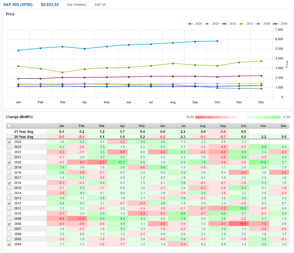Viewport: 294px width, 253px height.
Task: Toggle the 2008 series in chart legend
Action: point(263,24)
